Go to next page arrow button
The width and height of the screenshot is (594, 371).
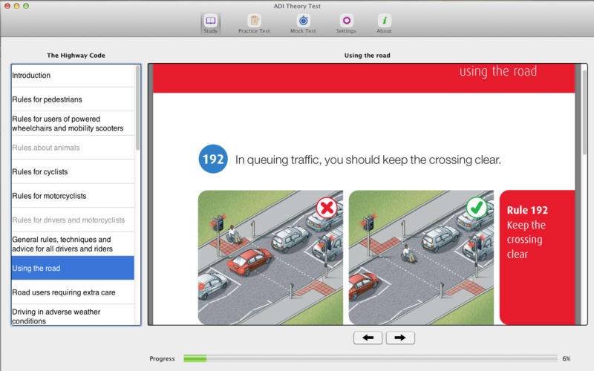pyautogui.click(x=400, y=338)
